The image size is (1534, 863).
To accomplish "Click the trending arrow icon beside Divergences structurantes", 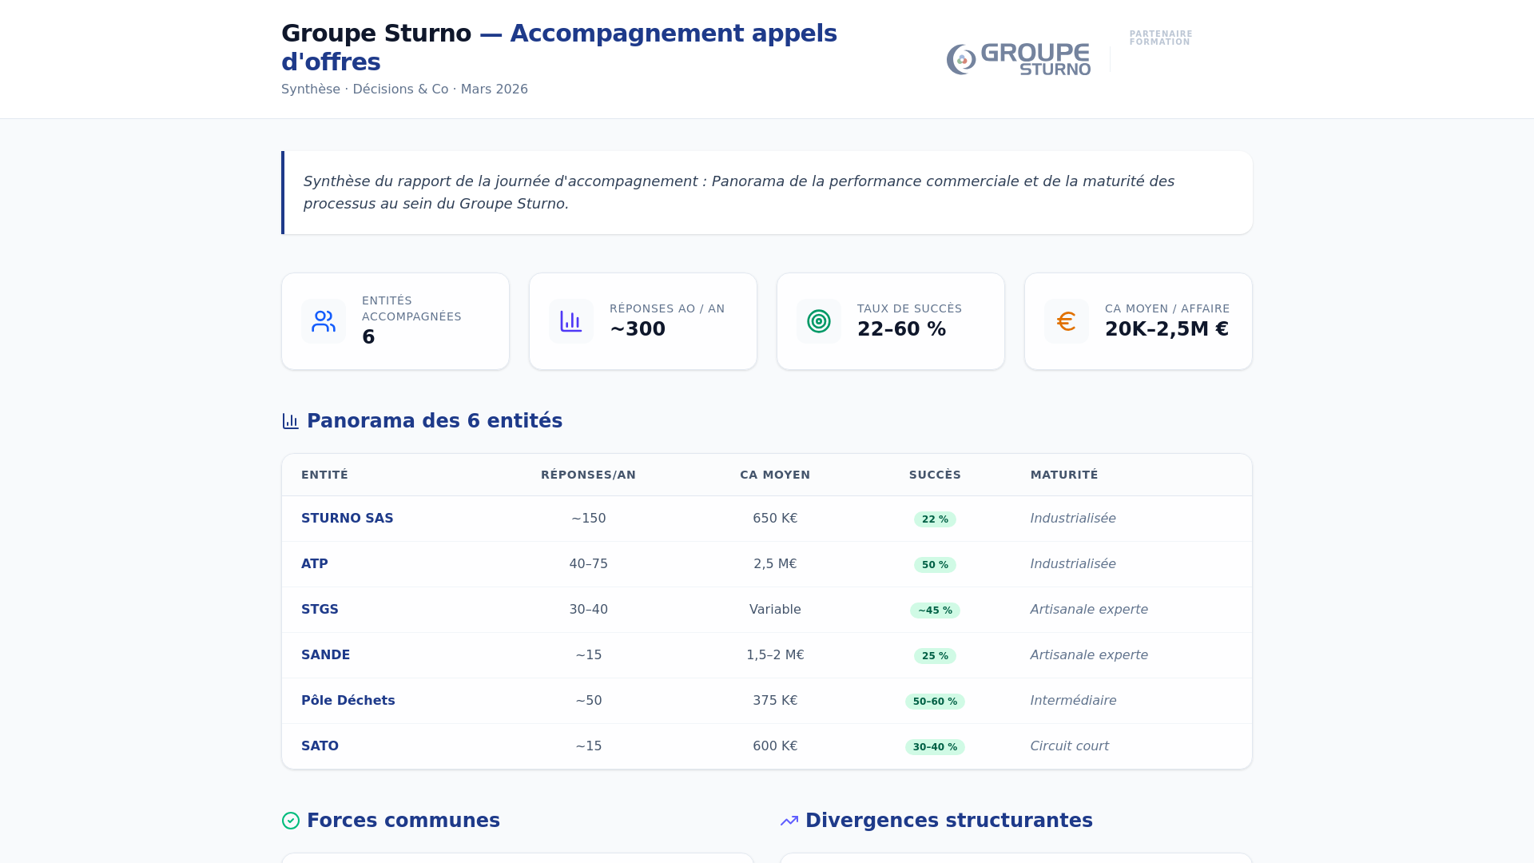I will tap(789, 821).
